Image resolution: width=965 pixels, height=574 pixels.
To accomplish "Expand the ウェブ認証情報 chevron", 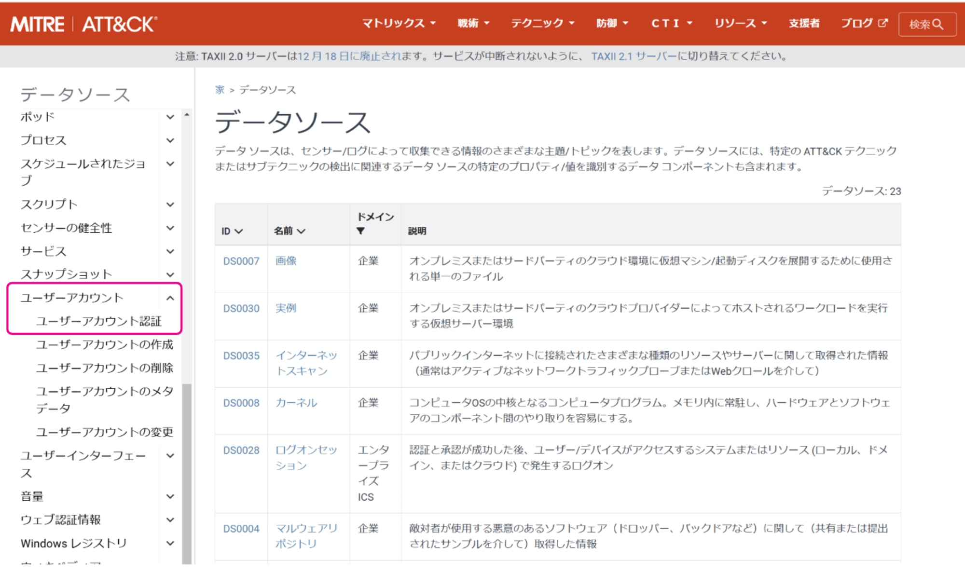I will (x=170, y=520).
